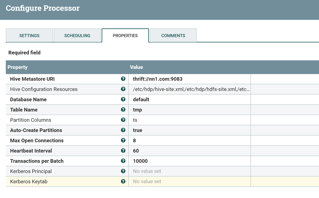Screen dimensions: 319x198
Task: Click help icon for Hive Configuration Resources
Action: tap(123, 89)
